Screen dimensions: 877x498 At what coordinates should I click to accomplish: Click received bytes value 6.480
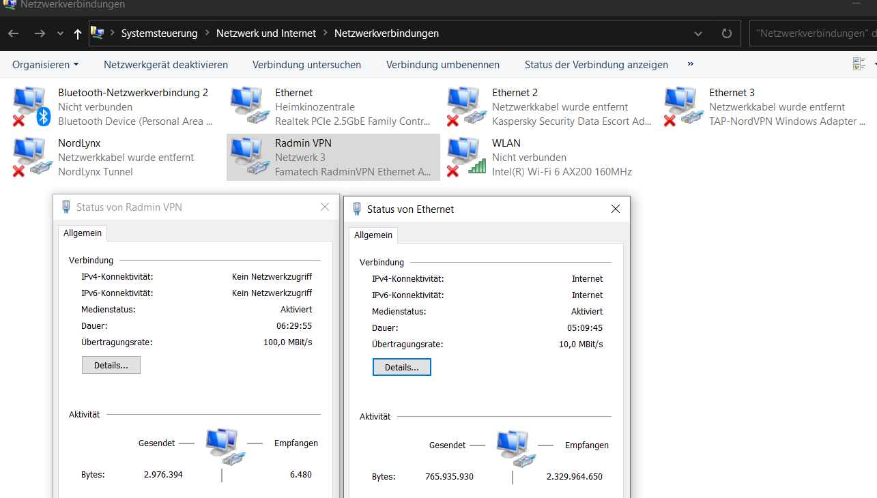pyautogui.click(x=300, y=474)
